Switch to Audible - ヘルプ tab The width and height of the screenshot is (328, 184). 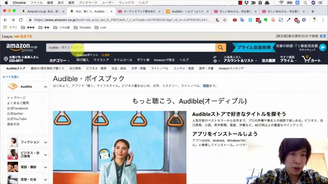click(x=188, y=11)
